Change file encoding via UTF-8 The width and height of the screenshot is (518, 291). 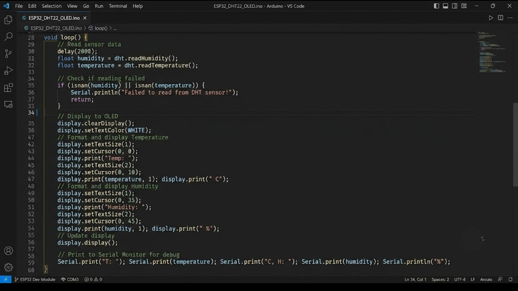point(460,279)
